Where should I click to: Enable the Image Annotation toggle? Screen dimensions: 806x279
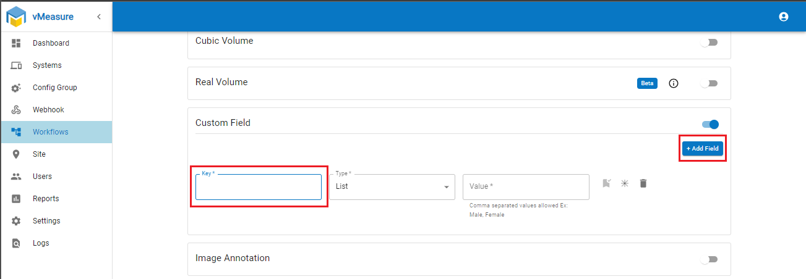click(709, 260)
